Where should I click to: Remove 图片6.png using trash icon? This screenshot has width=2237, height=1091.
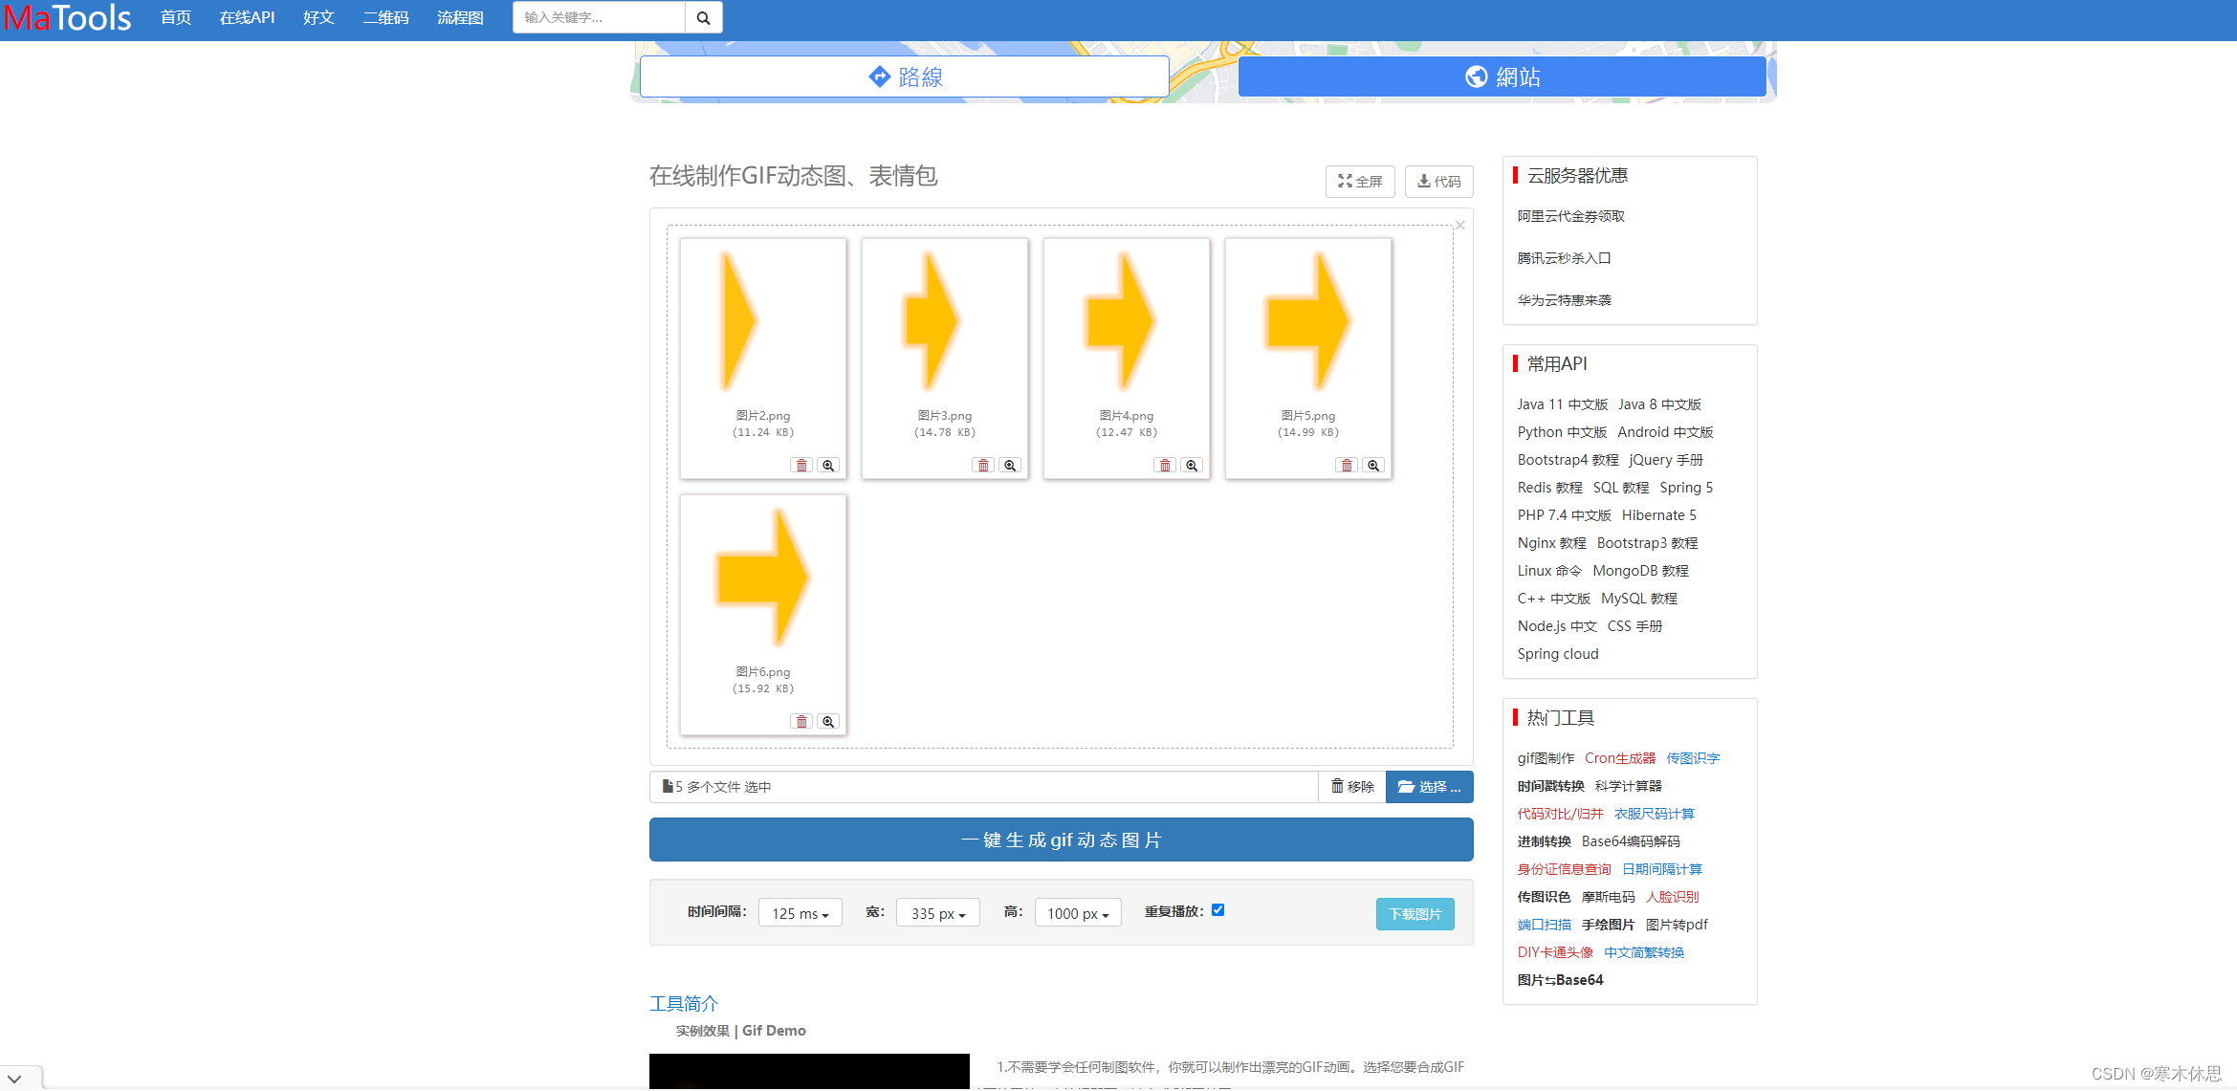pyautogui.click(x=801, y=722)
